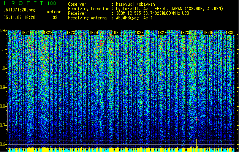This screenshot has height=152, width=239.
Task: Click the Observer field label
Action: 77,4
